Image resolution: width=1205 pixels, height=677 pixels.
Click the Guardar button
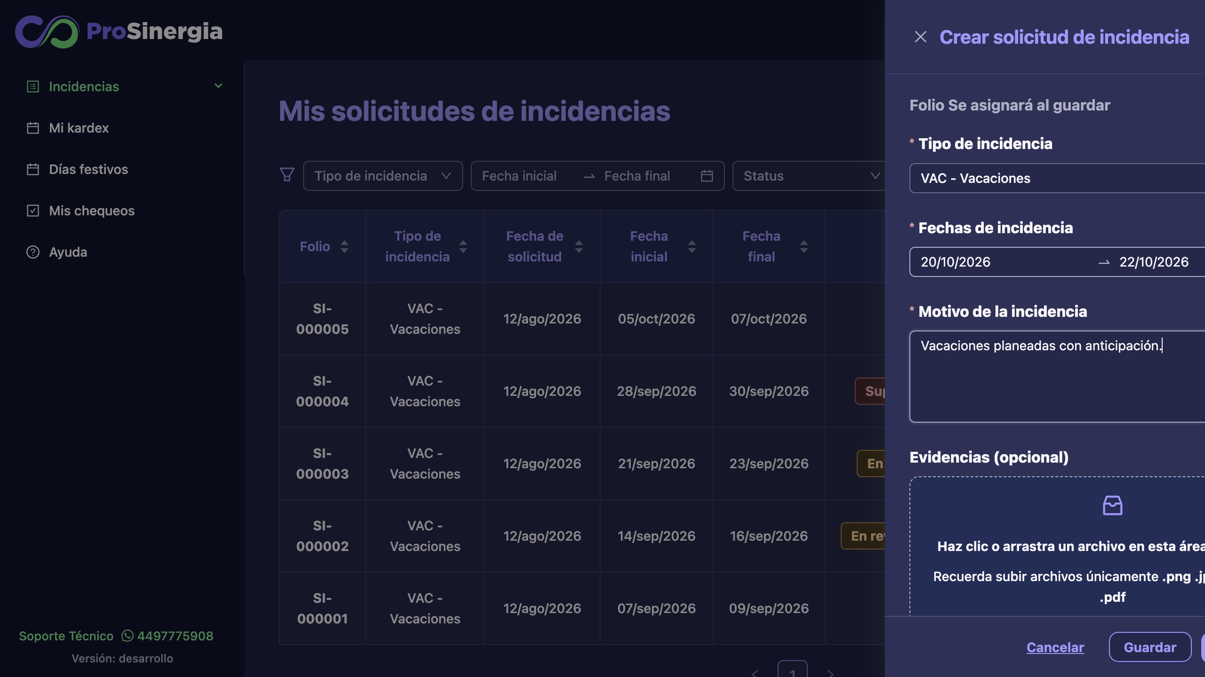(x=1150, y=647)
